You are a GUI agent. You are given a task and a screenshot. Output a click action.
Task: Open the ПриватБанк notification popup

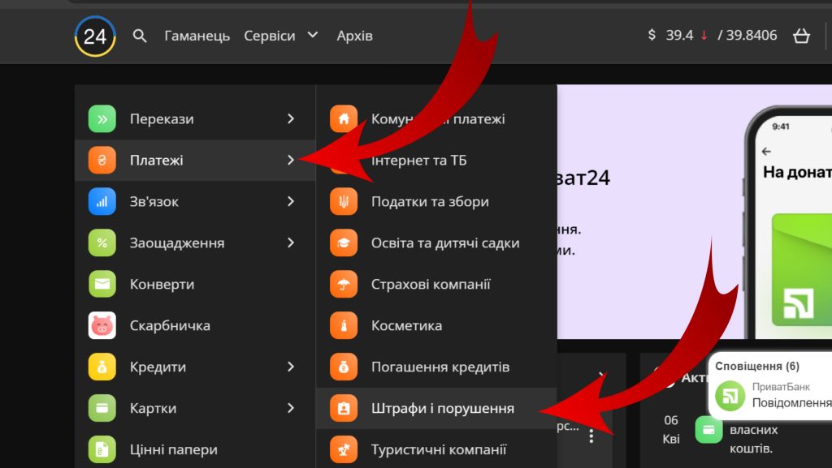[772, 394]
